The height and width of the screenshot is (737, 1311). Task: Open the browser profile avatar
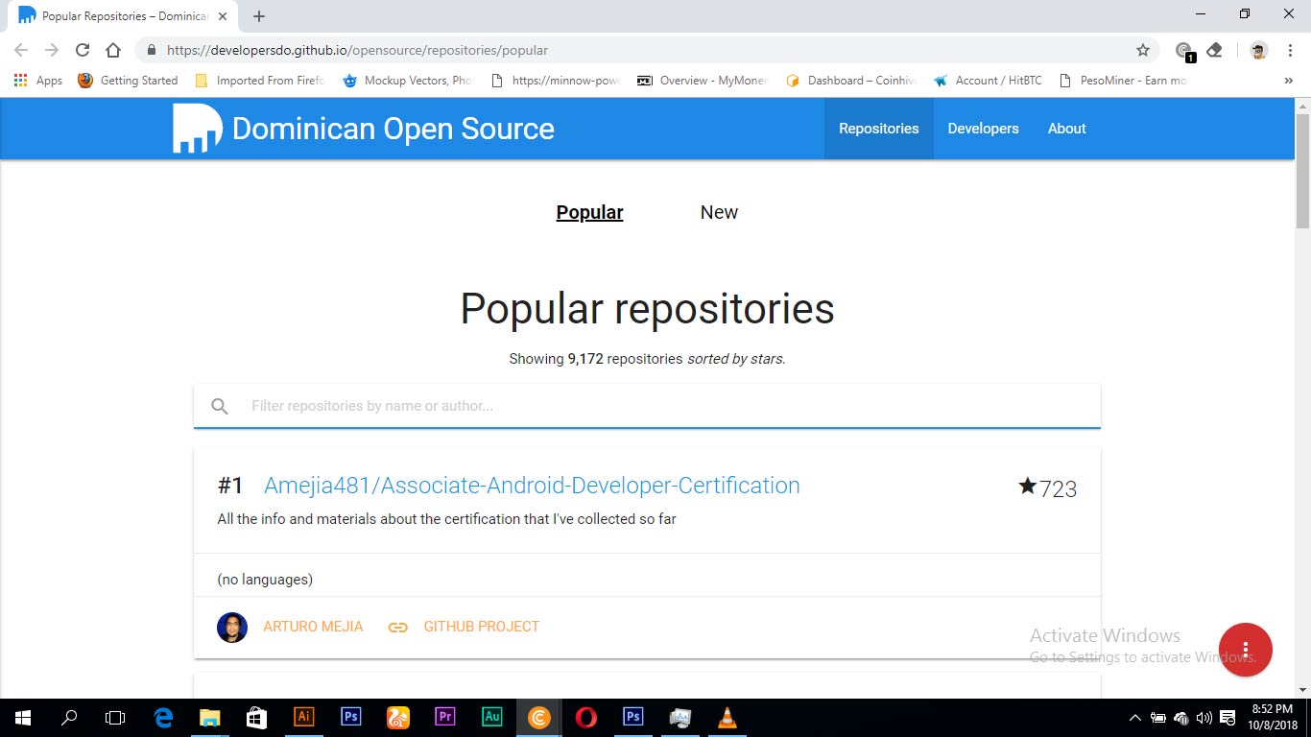pos(1259,50)
